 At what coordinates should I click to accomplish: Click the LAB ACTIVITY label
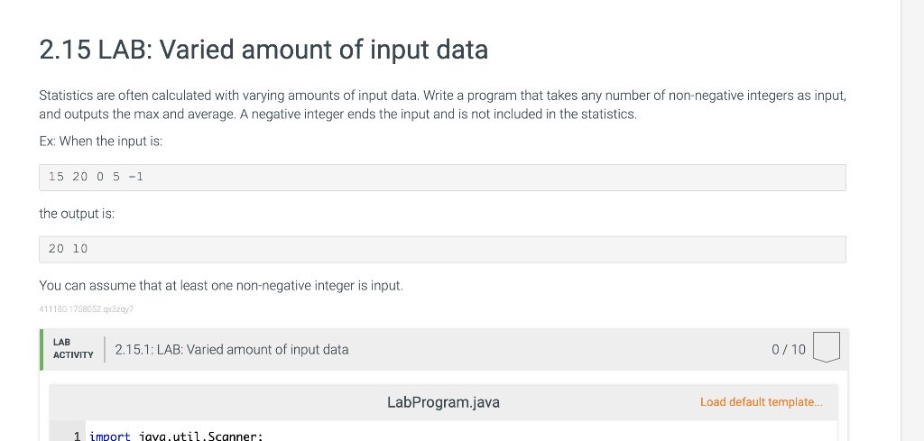73,349
